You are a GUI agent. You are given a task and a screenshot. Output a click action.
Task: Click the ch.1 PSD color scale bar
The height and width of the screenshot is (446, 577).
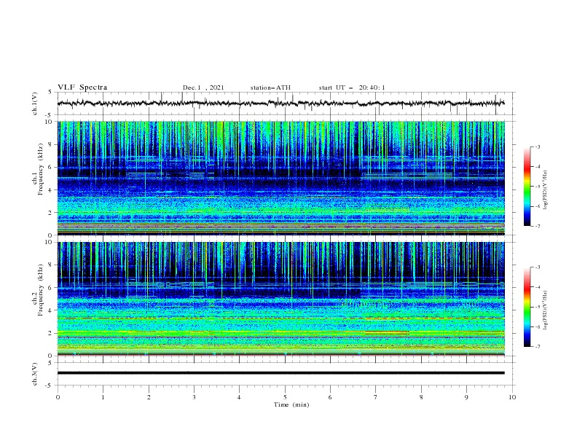tap(527, 187)
